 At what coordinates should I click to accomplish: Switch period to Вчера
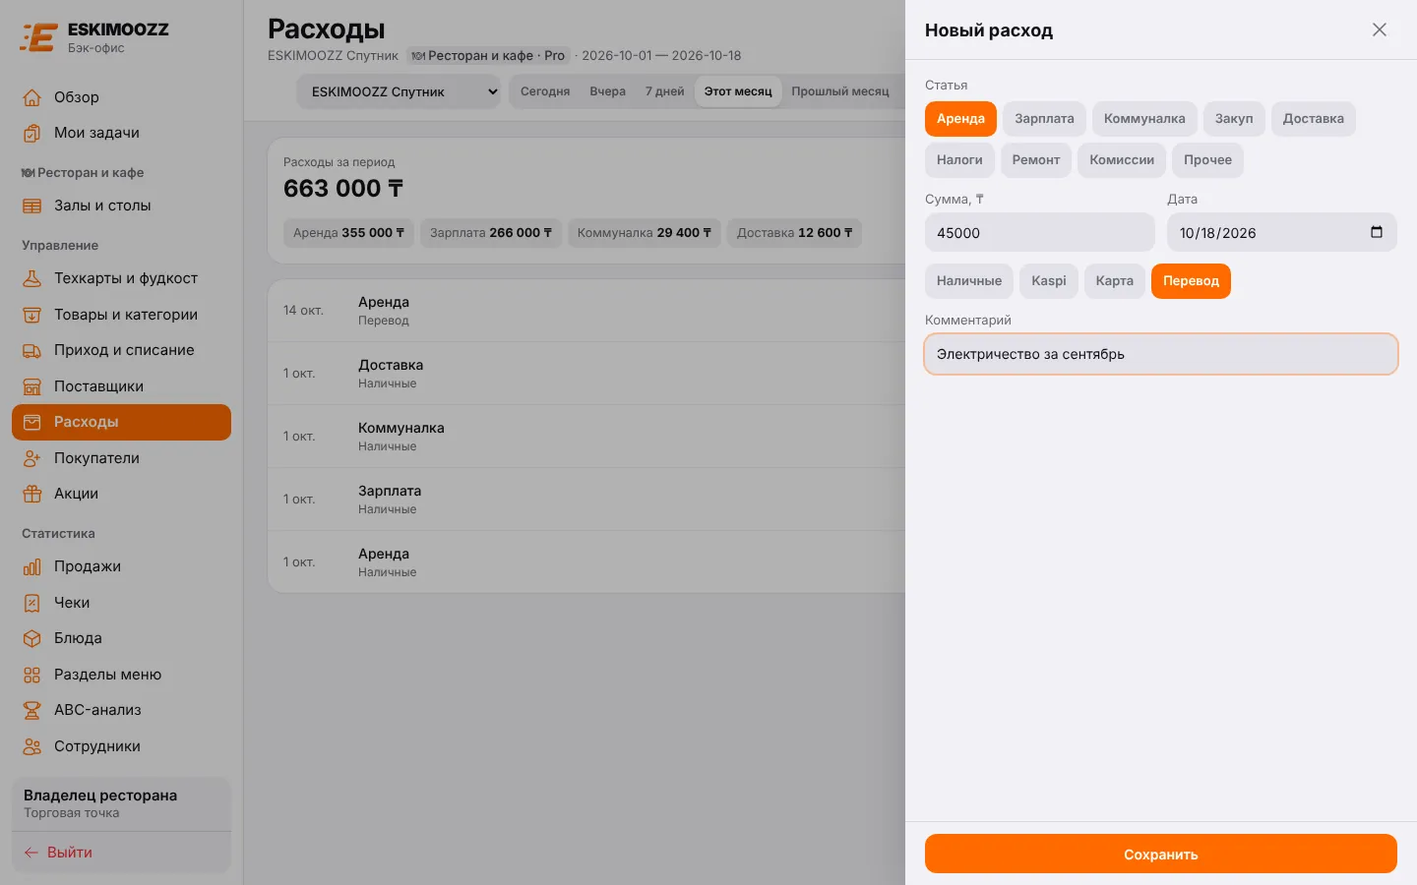coord(607,91)
